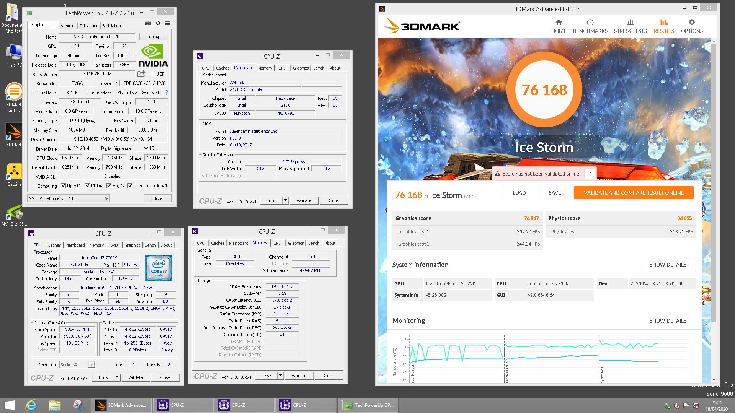
Task: Click the GPU-Z Close button
Action: point(157,198)
